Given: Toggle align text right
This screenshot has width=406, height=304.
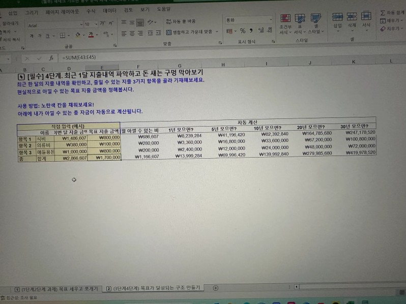Looking at the screenshot, I should tap(140, 33).
